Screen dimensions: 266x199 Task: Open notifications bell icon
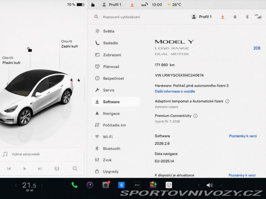click(x=235, y=17)
